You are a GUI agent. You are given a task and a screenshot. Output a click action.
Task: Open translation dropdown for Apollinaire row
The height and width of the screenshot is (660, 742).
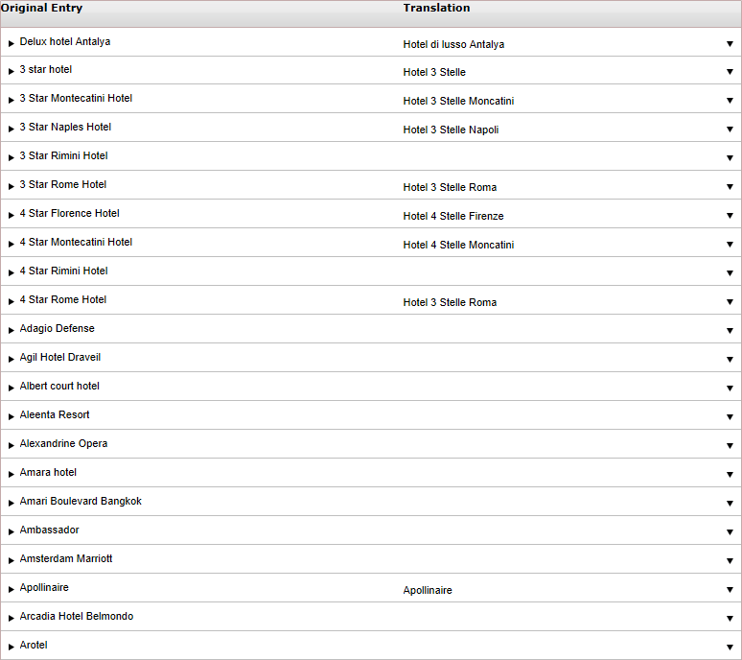coord(730,590)
